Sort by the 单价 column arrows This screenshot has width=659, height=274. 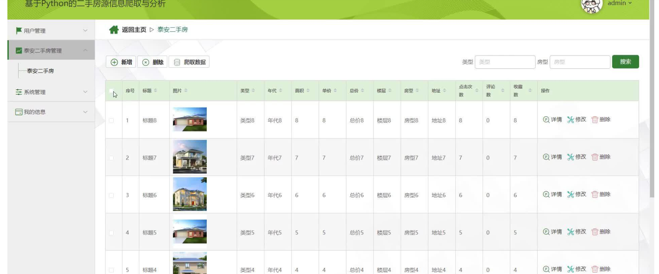335,91
